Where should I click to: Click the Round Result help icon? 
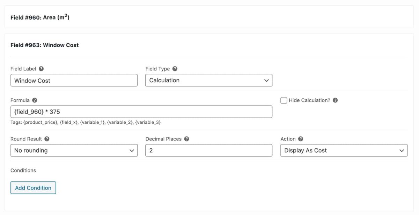(47, 139)
